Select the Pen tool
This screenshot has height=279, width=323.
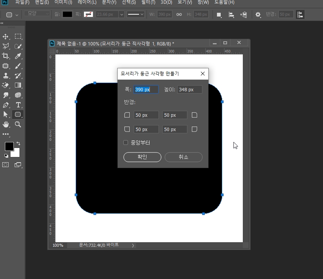[6, 105]
